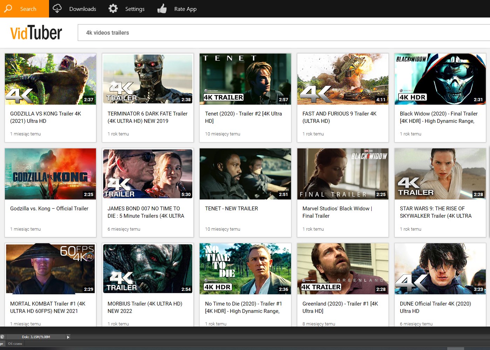This screenshot has height=350, width=490.
Task: Click the 4k videos trailers search field
Action: pos(245,32)
